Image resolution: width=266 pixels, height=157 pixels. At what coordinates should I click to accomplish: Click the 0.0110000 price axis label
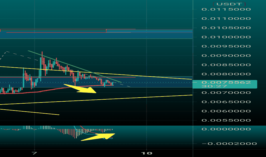[x=226, y=19]
